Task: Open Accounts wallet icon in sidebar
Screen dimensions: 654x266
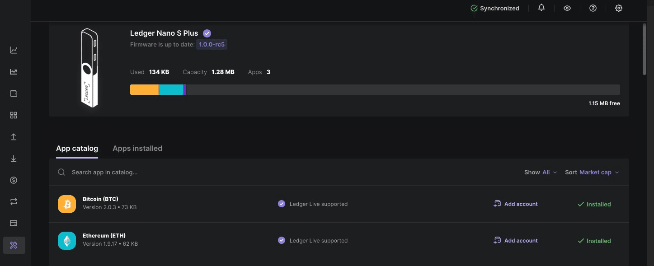Action: pos(14,93)
